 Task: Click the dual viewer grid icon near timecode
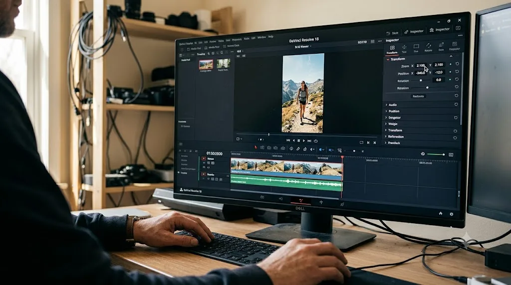click(372, 41)
